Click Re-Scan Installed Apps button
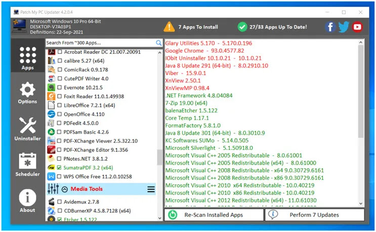 pyautogui.click(x=214, y=215)
